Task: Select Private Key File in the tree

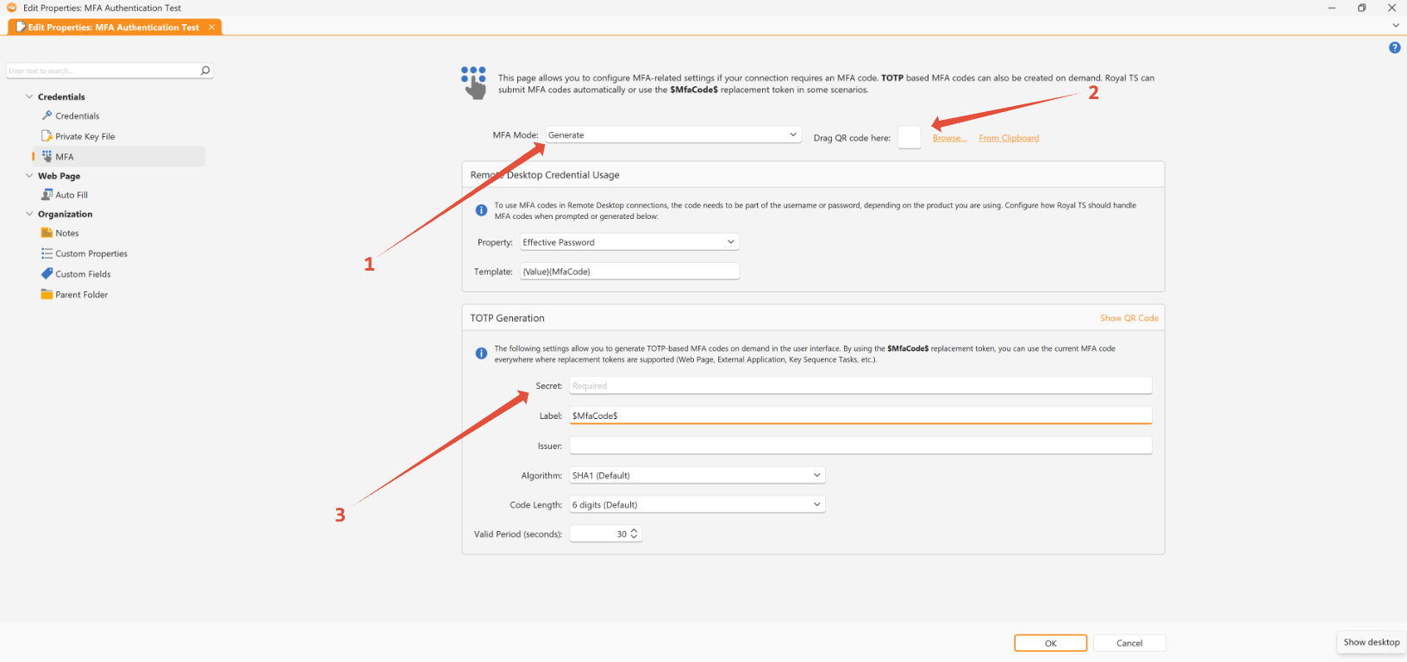Action: click(x=85, y=136)
